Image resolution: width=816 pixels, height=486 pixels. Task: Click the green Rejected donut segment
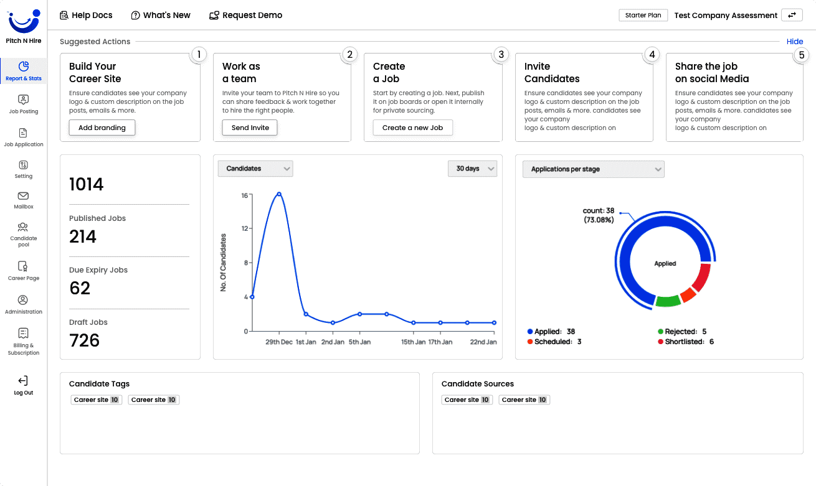click(668, 301)
